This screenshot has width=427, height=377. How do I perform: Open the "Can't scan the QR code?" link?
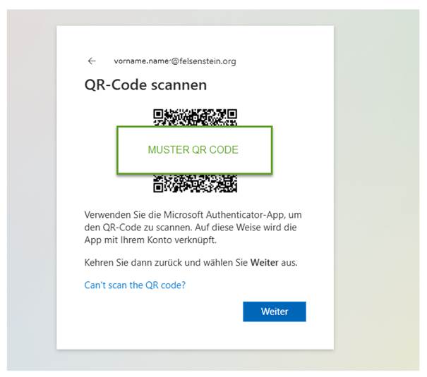click(135, 285)
